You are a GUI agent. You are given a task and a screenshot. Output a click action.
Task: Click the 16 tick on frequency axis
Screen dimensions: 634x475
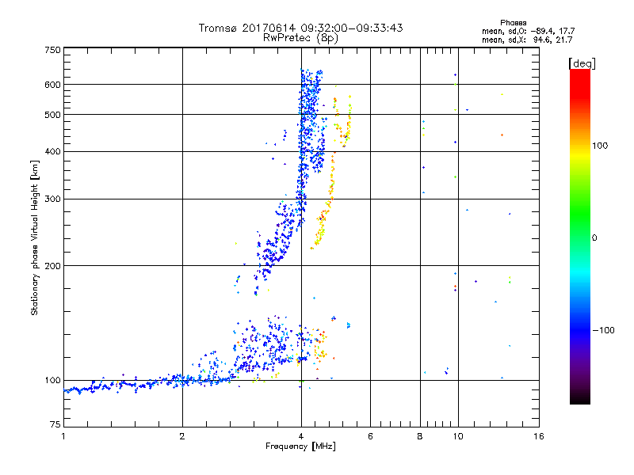[538, 437]
